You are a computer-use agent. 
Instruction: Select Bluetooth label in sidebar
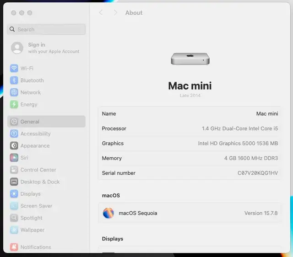point(32,80)
